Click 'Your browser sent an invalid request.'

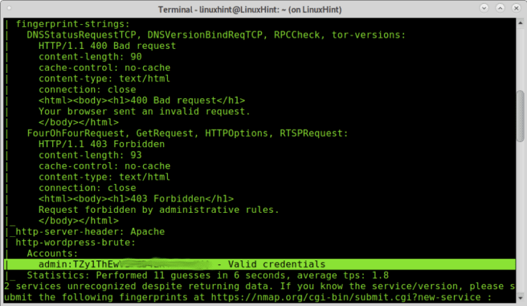pos(144,111)
